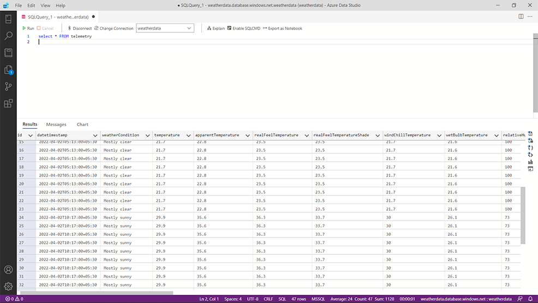Screen dimensions: 538x303
Task: Click MSSQL provider in status bar
Action: (x=318, y=299)
